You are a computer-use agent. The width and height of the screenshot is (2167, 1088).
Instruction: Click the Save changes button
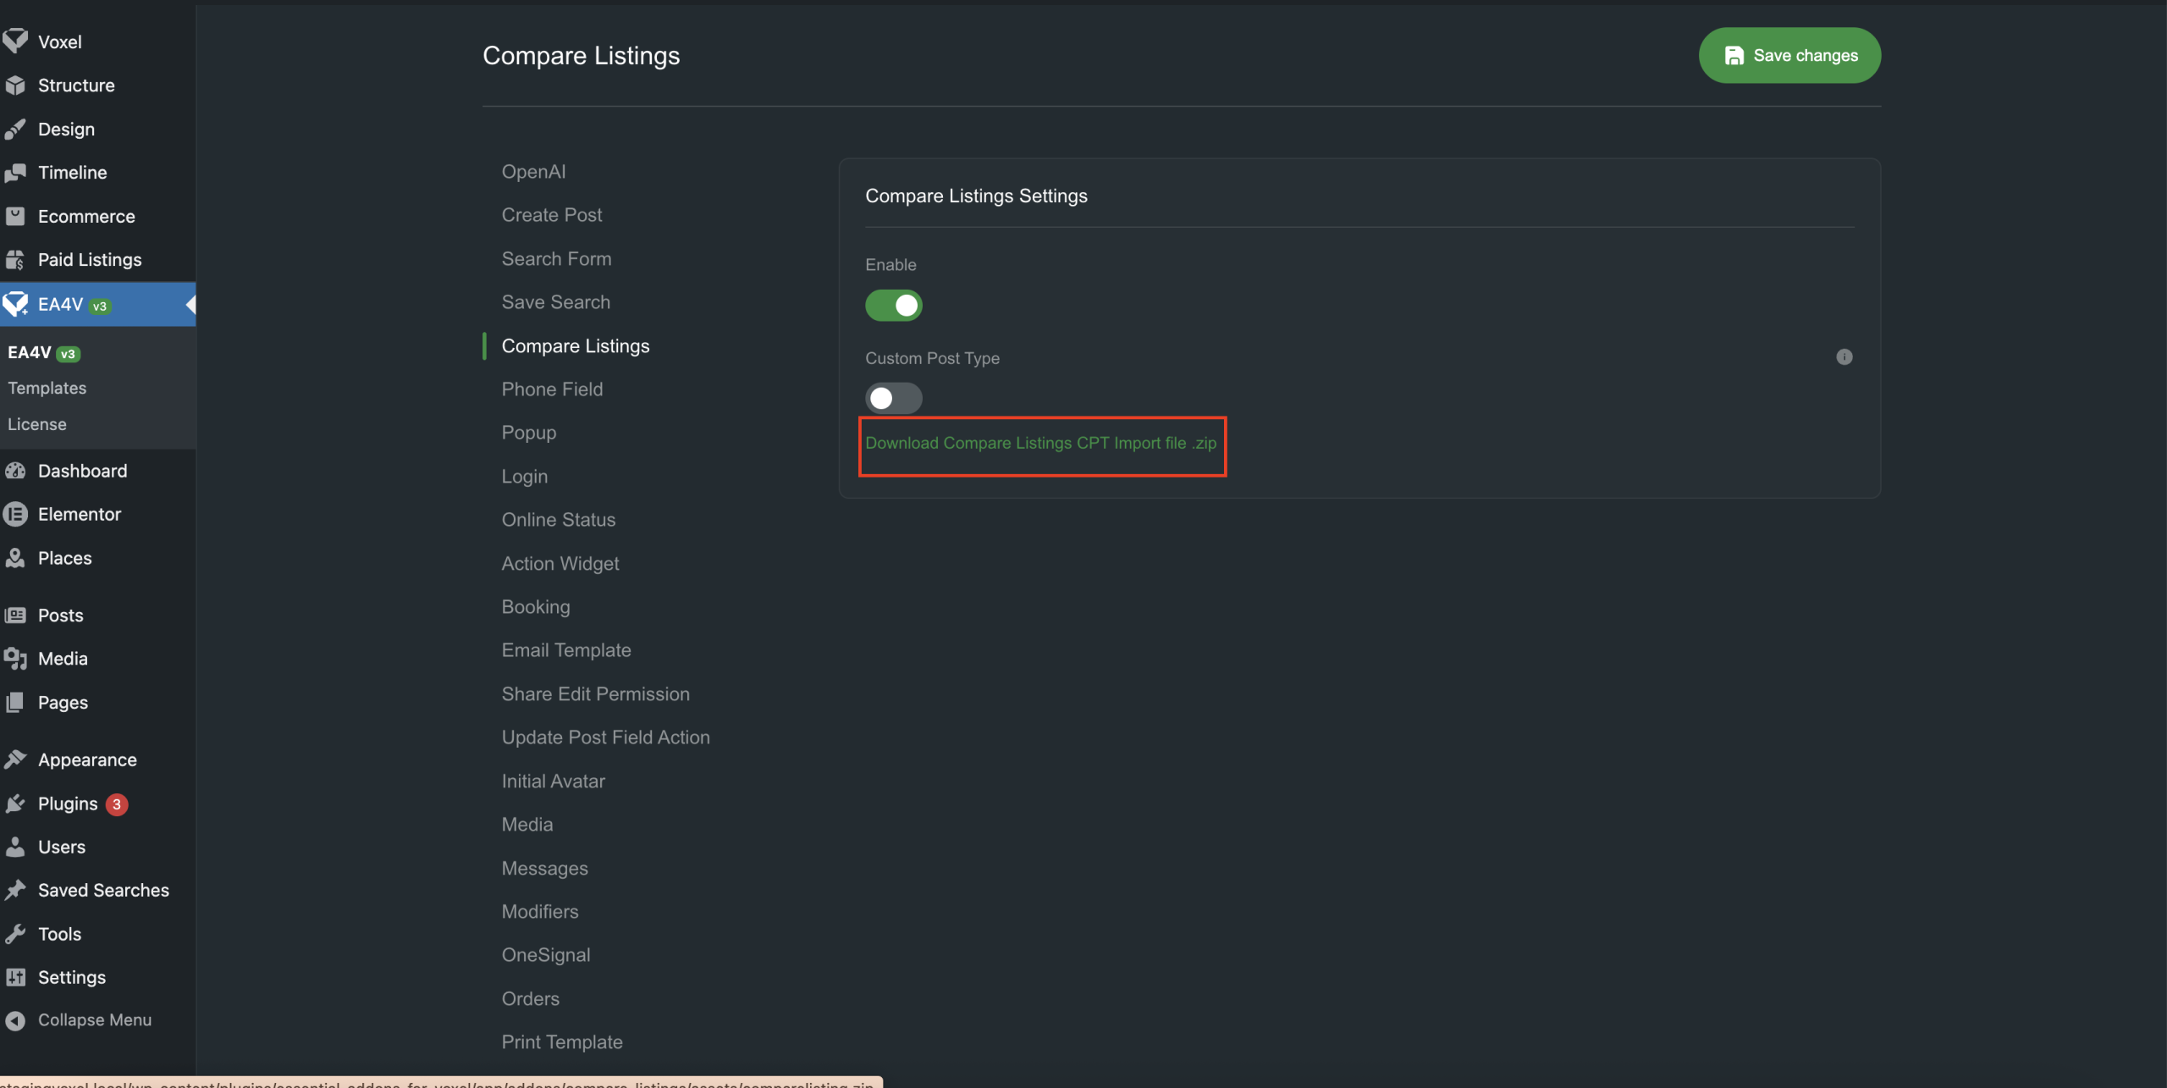(x=1789, y=56)
